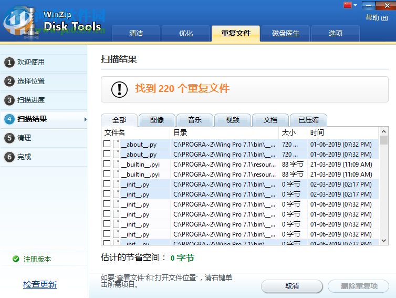Click the 删除重复项 button
Viewport: 396px width, 298px height.
click(x=359, y=286)
